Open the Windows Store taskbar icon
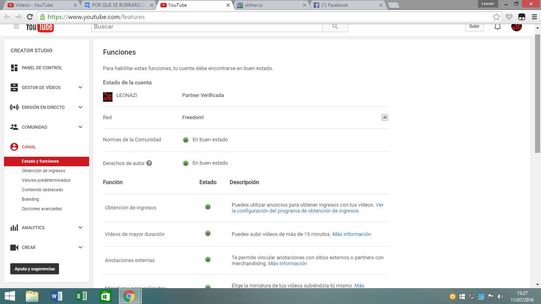The image size is (541, 304). click(x=106, y=296)
